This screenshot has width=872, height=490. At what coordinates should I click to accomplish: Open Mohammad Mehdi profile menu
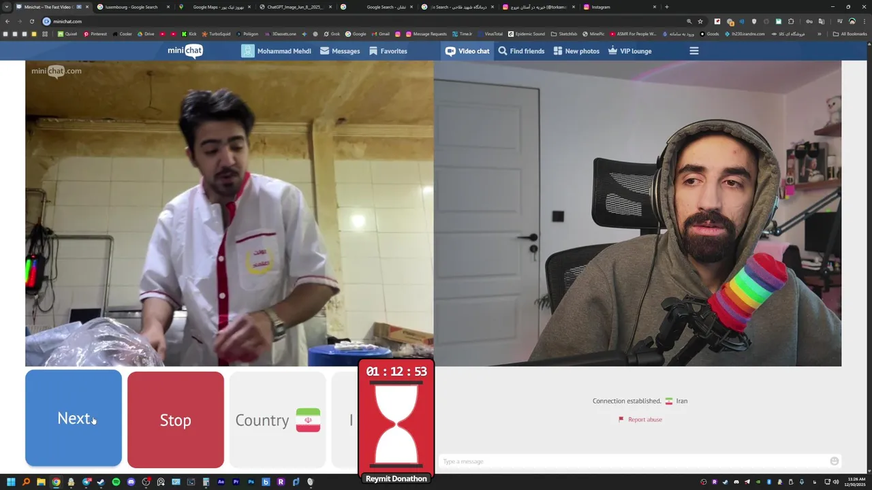click(x=276, y=51)
